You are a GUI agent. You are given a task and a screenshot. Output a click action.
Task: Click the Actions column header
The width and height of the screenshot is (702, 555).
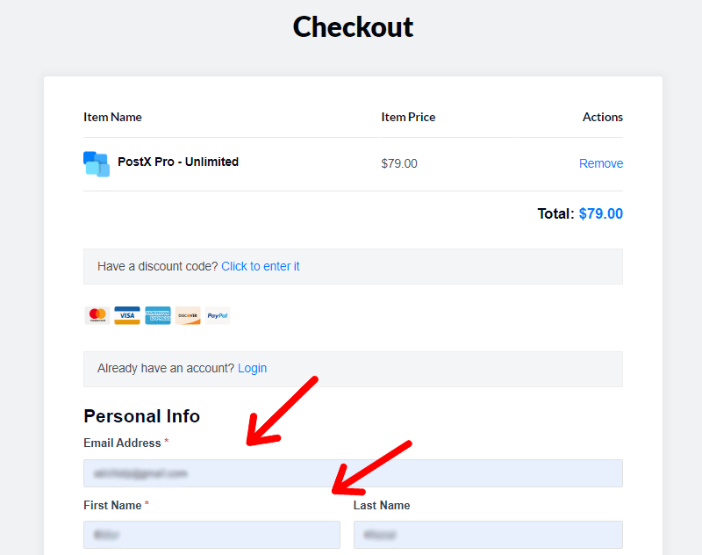(x=603, y=117)
